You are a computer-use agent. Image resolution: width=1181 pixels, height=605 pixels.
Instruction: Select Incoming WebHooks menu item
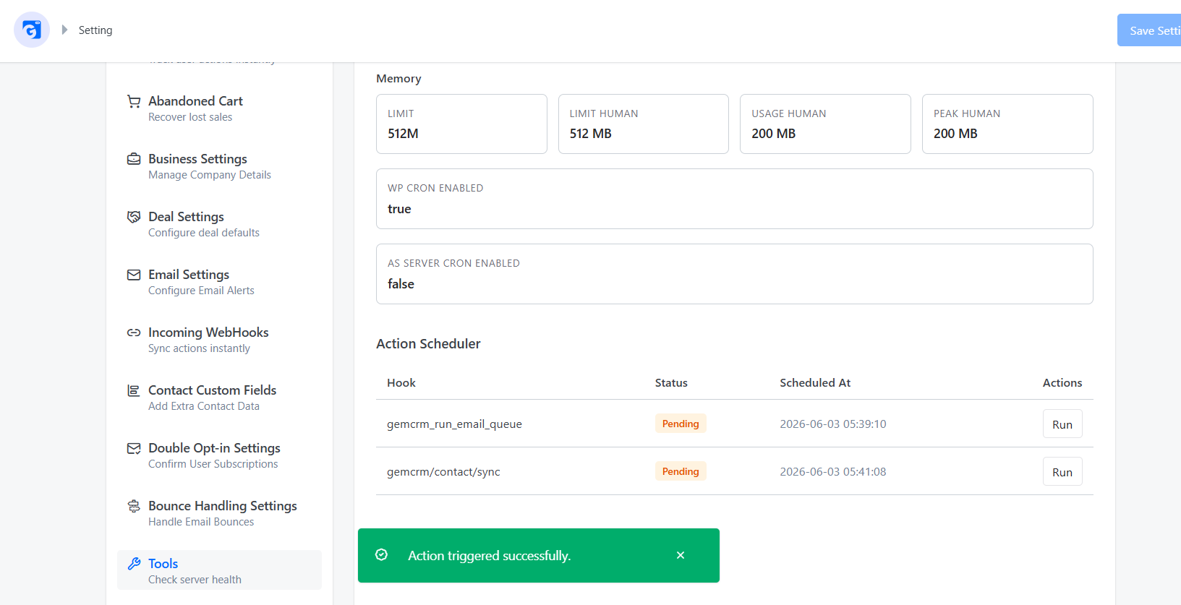tap(219, 339)
